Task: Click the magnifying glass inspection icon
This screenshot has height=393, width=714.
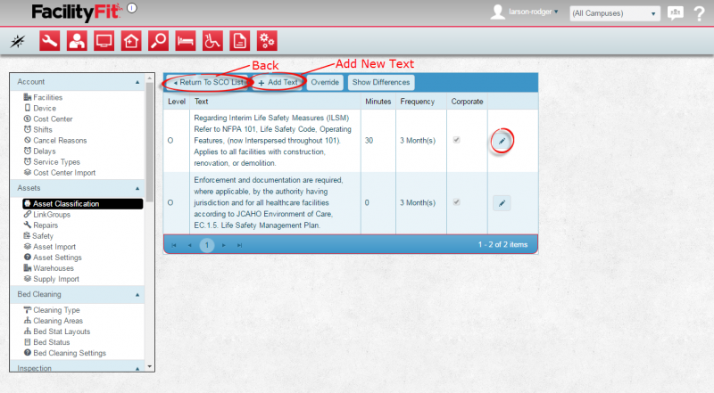Action: tap(158, 40)
